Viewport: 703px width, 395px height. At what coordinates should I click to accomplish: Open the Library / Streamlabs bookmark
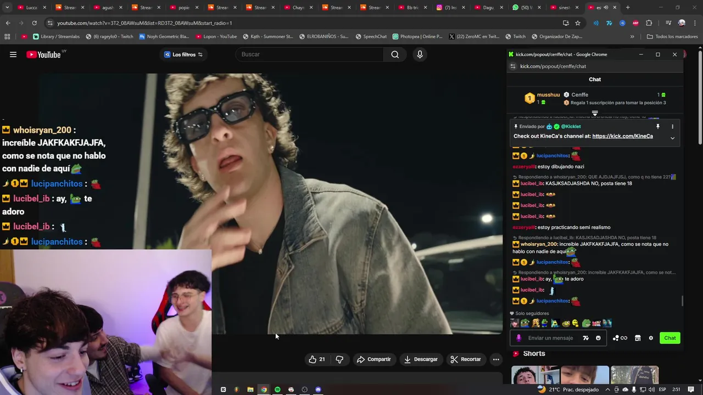pyautogui.click(x=56, y=37)
